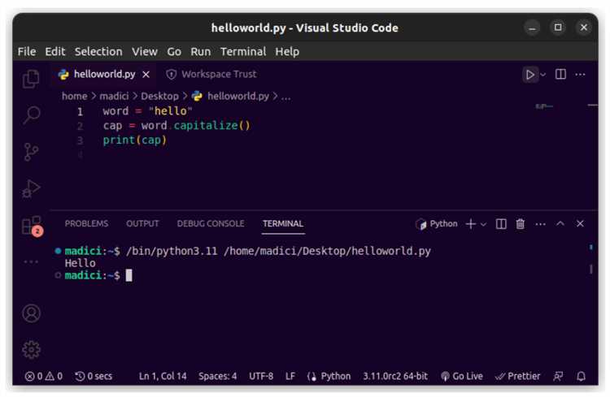Change indentation via Spaces: 4

[x=217, y=376]
